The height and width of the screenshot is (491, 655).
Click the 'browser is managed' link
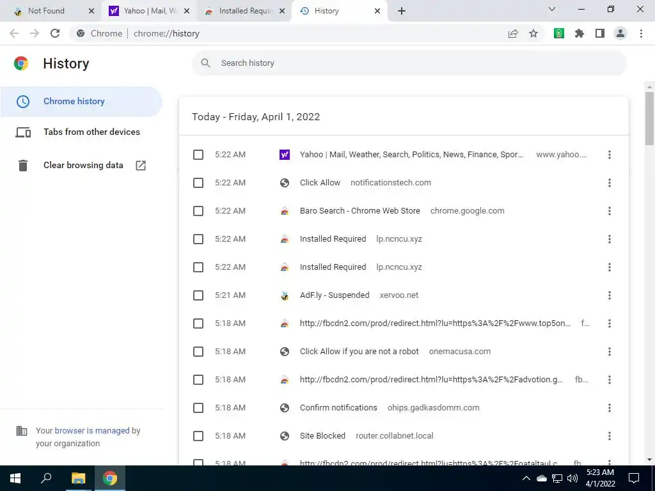(92, 430)
